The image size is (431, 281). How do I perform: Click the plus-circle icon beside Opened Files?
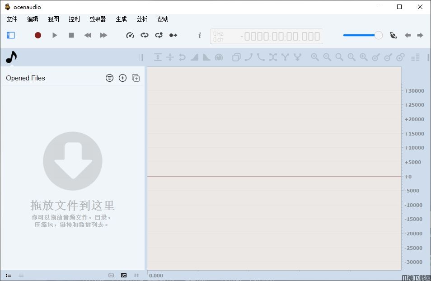click(x=122, y=78)
